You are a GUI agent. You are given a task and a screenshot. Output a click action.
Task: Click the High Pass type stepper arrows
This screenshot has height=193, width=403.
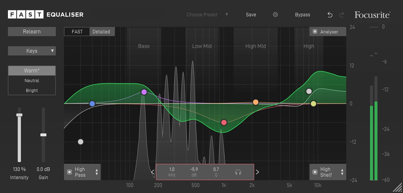96,172
